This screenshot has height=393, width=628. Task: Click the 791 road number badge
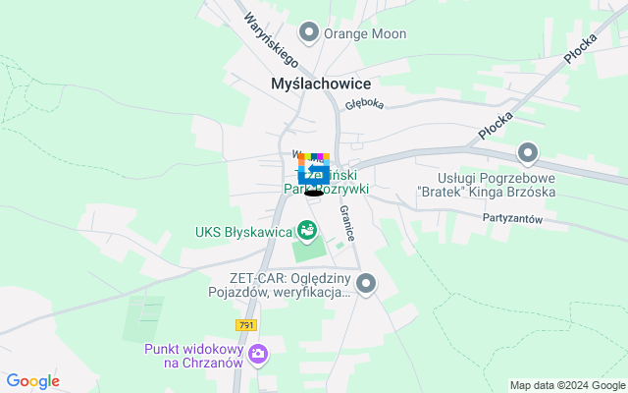[x=246, y=325]
